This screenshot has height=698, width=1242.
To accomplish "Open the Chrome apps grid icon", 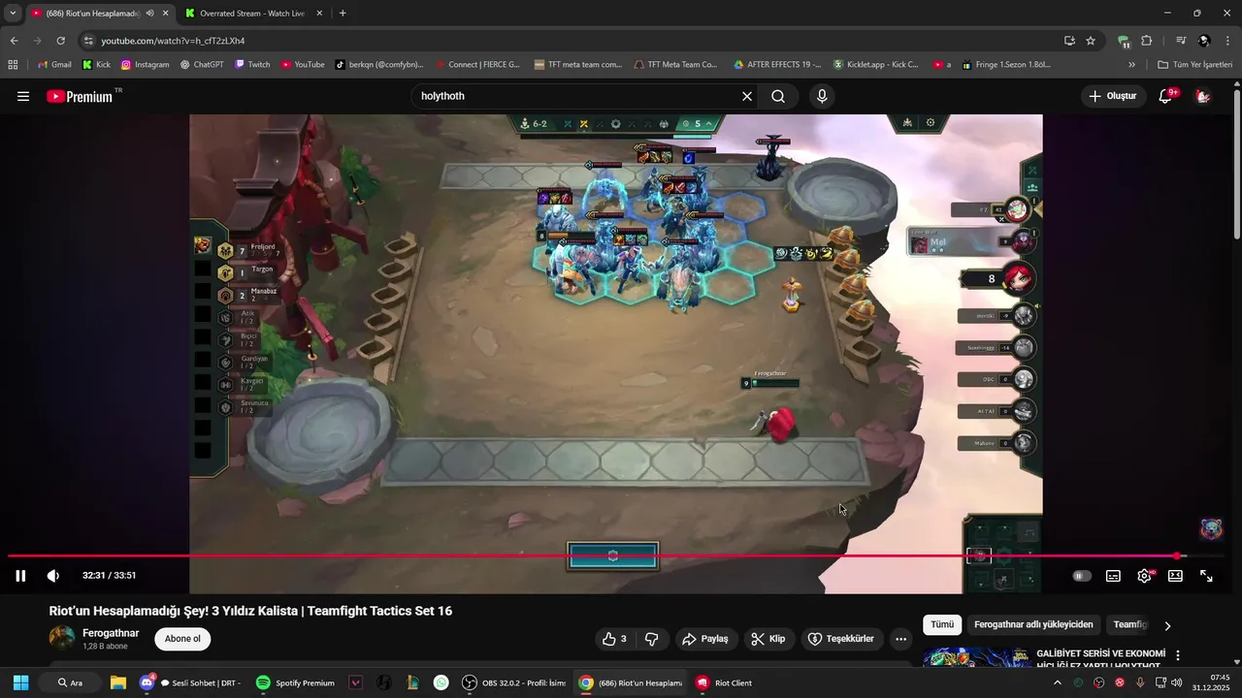I will 13,64.
